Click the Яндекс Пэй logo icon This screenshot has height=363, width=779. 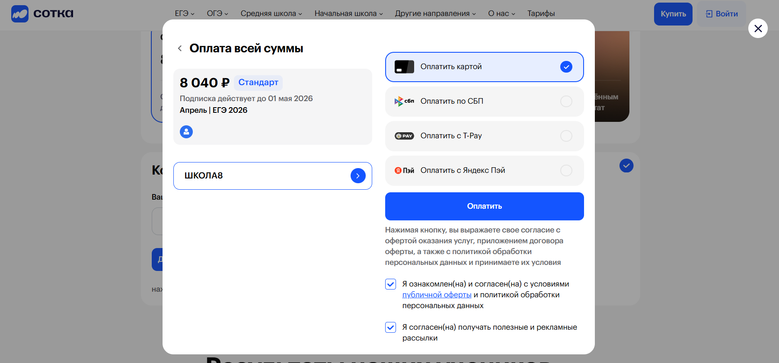(404, 171)
